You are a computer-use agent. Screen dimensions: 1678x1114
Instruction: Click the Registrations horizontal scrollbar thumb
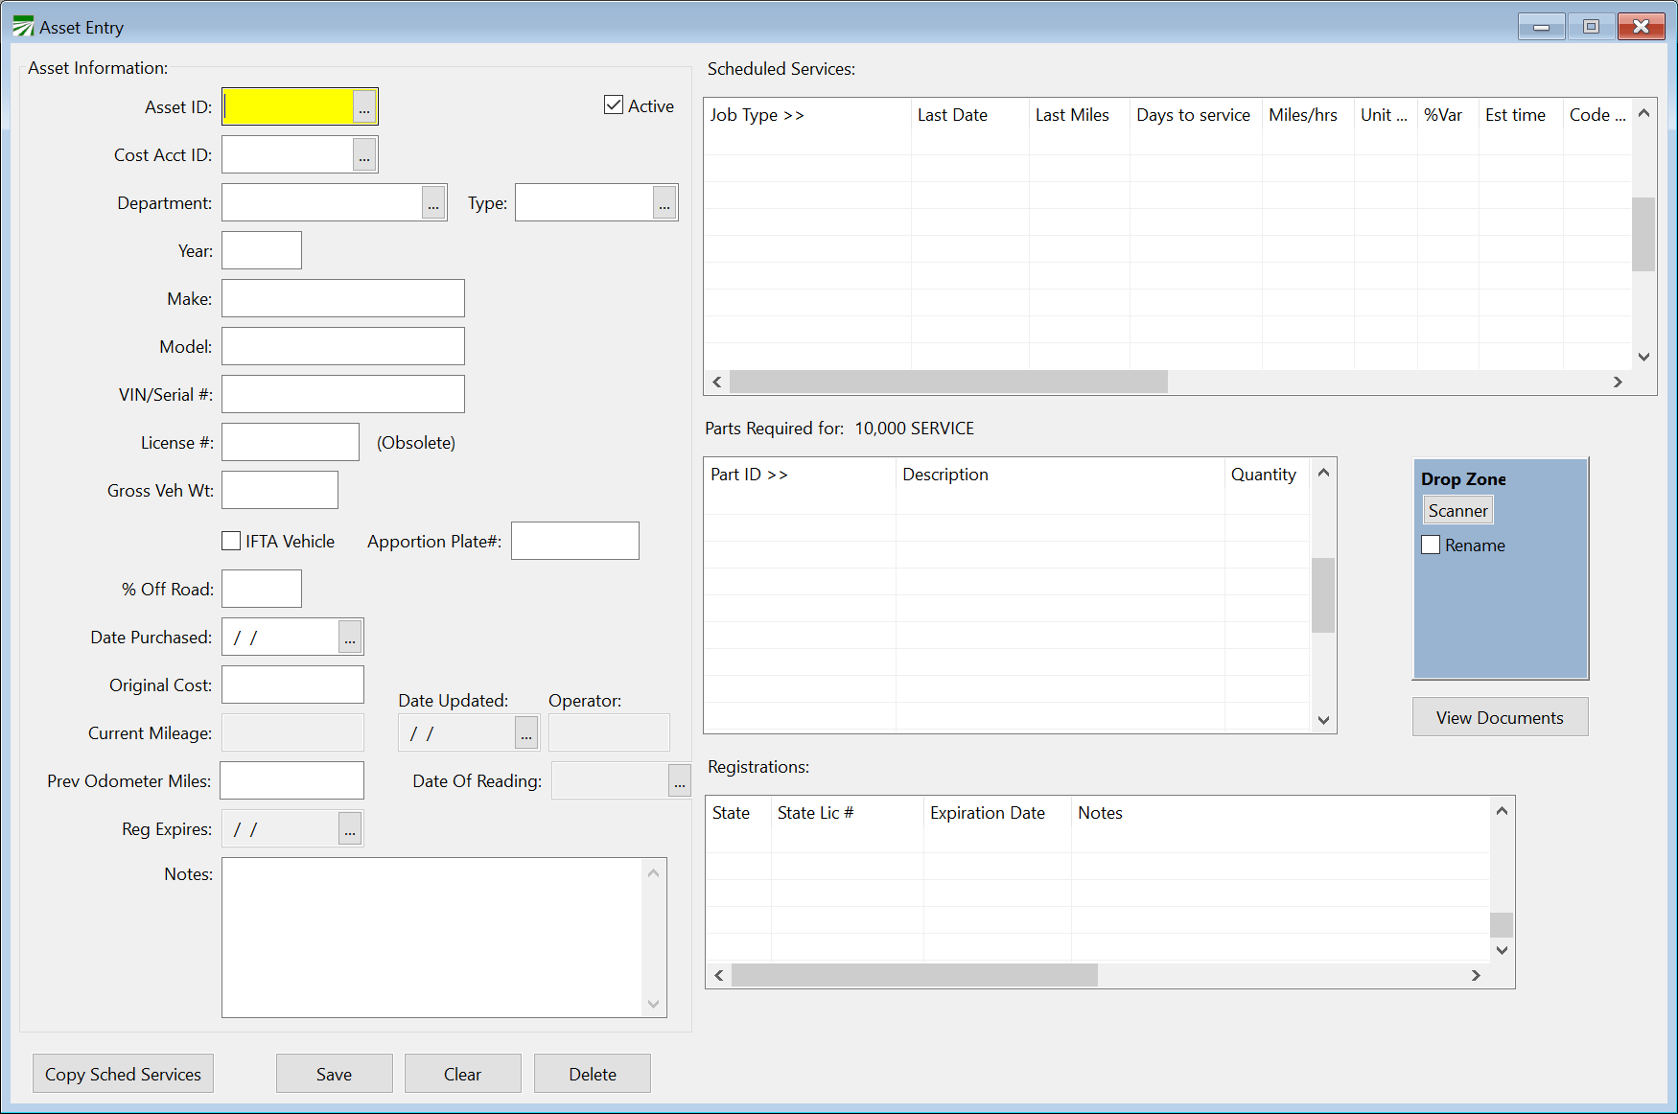point(914,975)
